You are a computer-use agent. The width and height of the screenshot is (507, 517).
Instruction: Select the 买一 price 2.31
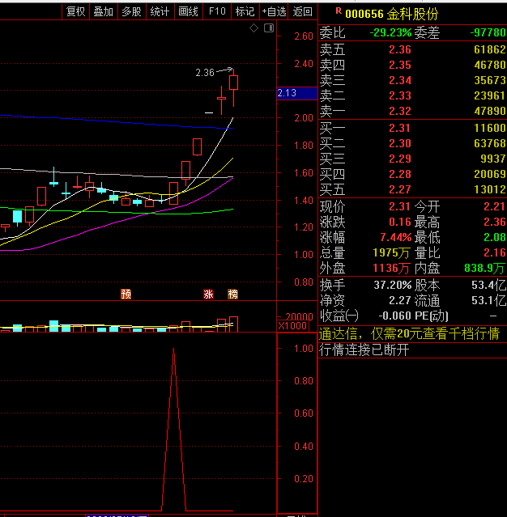pos(400,128)
